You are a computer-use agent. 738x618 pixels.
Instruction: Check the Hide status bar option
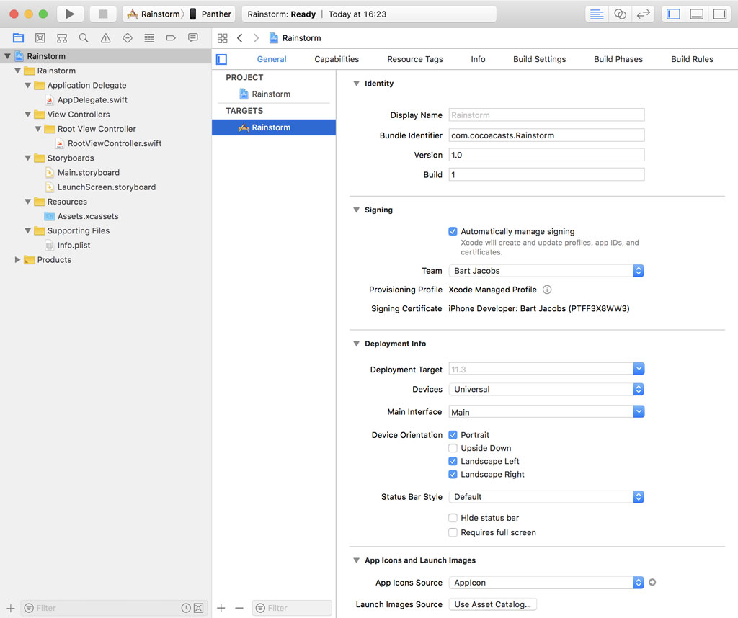click(x=453, y=517)
